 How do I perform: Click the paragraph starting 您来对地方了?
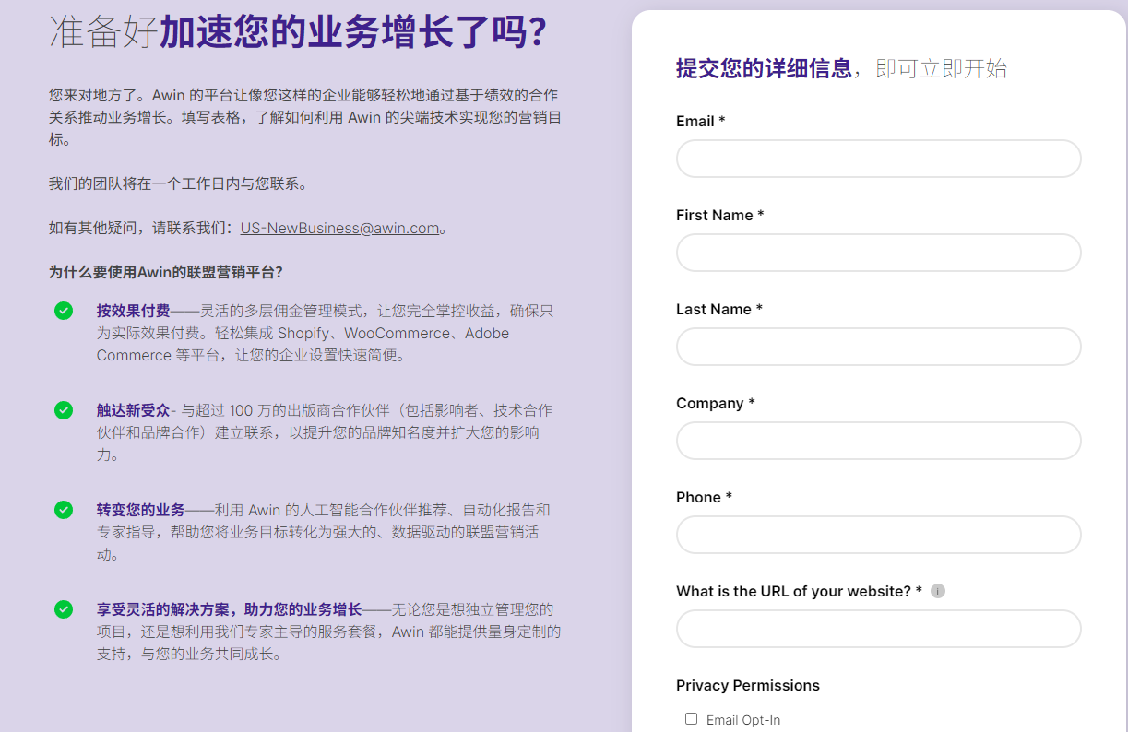[x=304, y=117]
